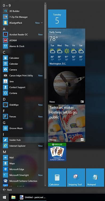
Task: Click the letter C group header
Action: click(x=4, y=53)
